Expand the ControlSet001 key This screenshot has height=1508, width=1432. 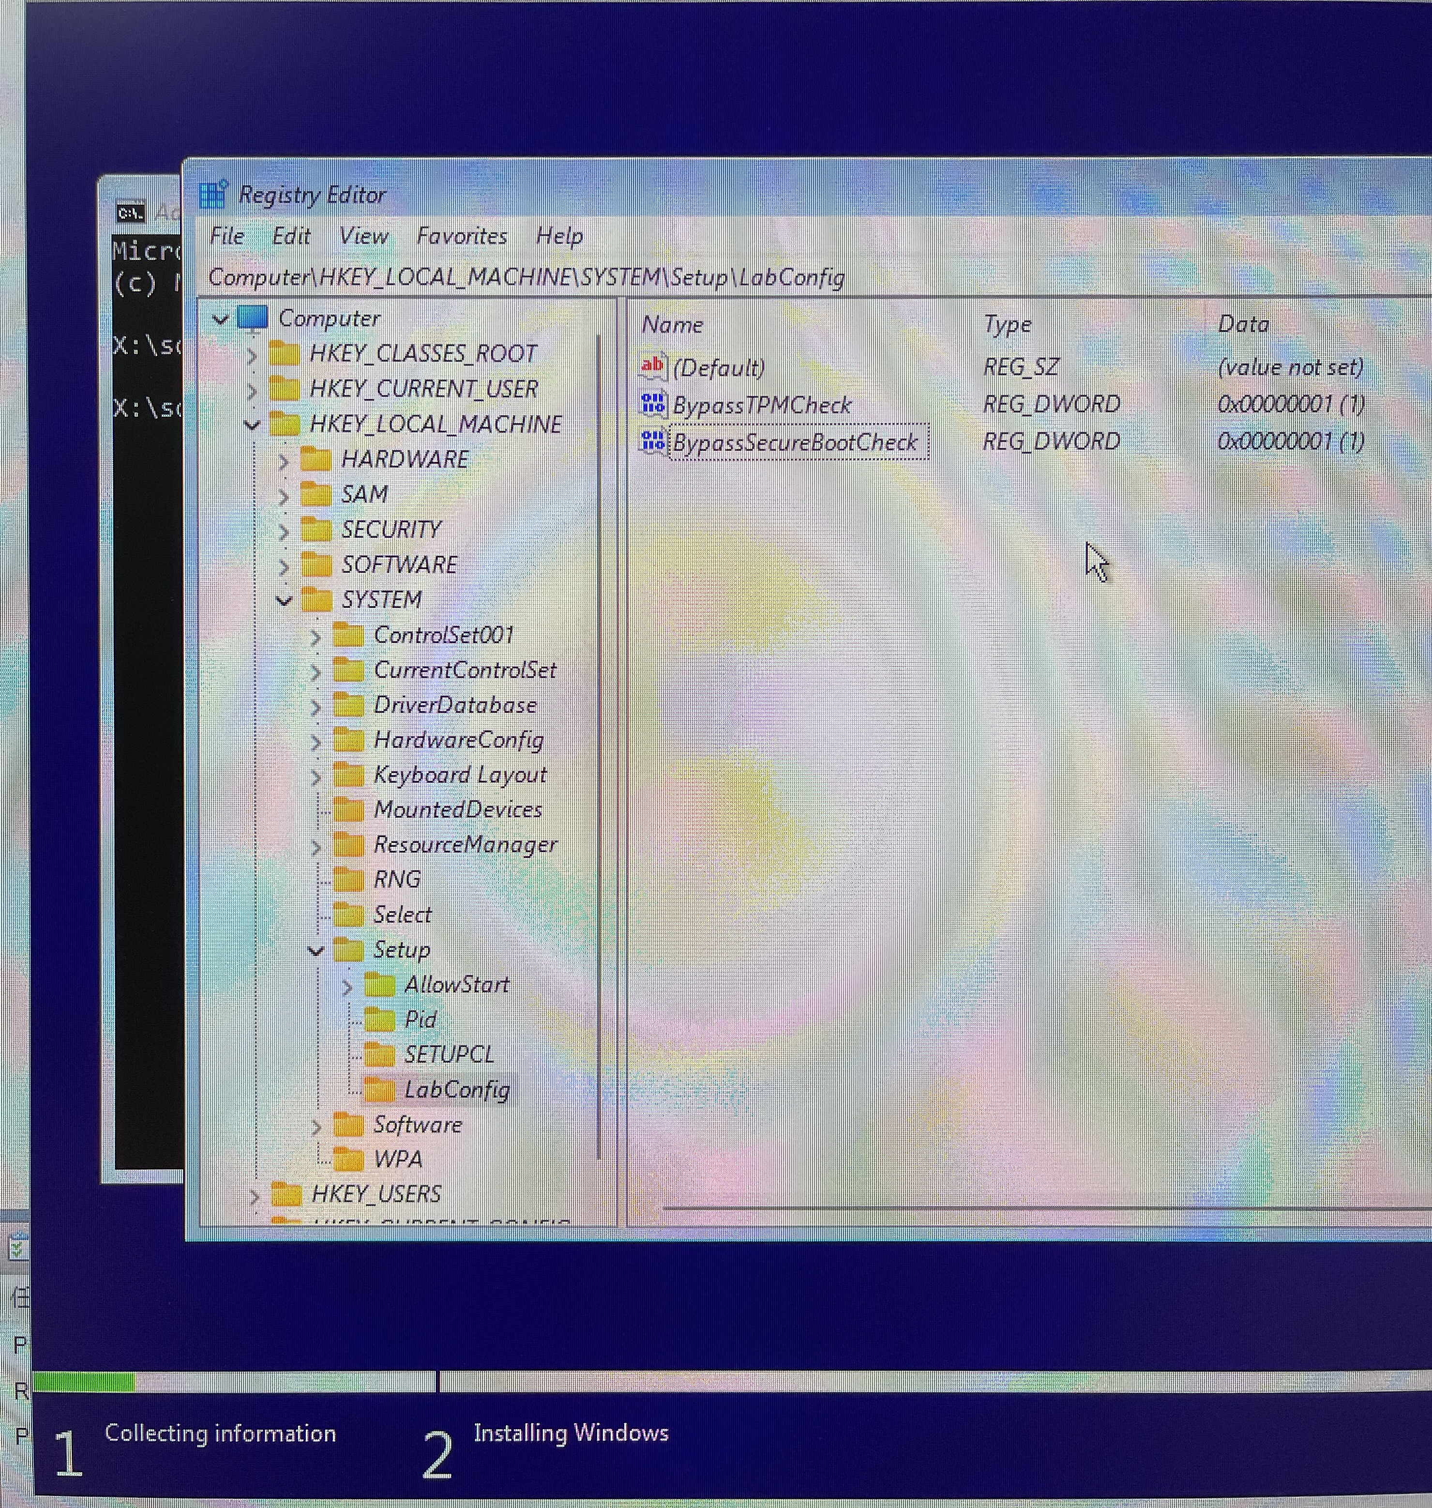tap(316, 636)
